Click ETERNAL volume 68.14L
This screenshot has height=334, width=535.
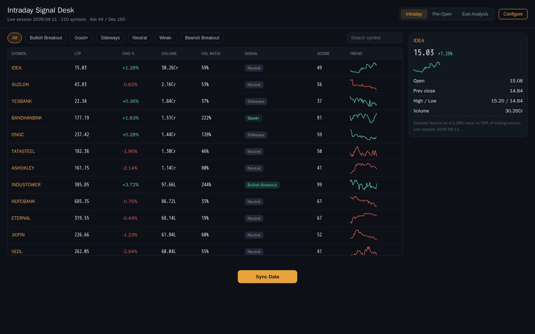[x=169, y=218]
